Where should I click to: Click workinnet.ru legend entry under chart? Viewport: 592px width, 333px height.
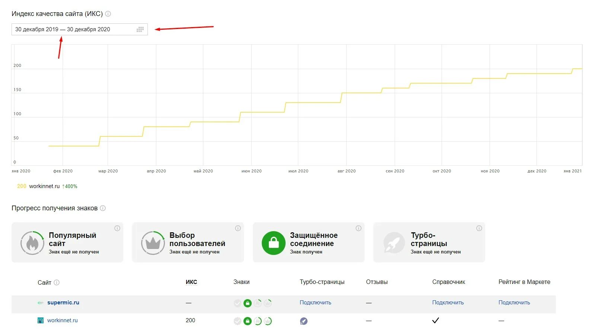click(x=44, y=186)
